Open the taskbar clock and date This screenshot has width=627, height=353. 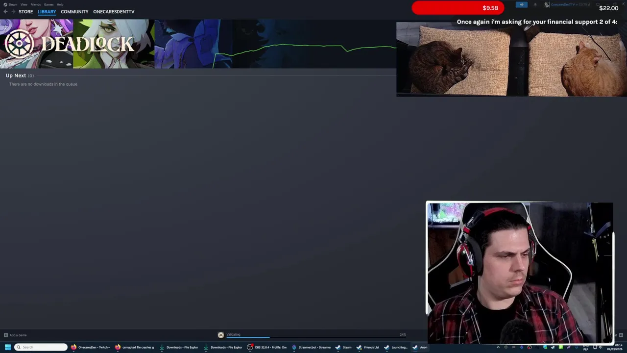(615, 347)
